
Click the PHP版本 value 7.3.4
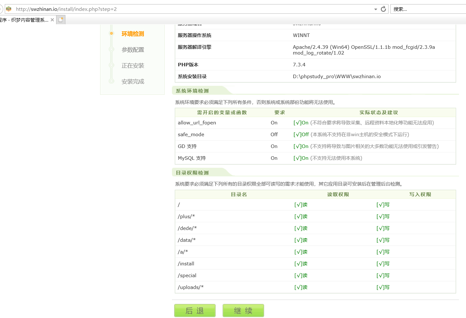coord(299,65)
